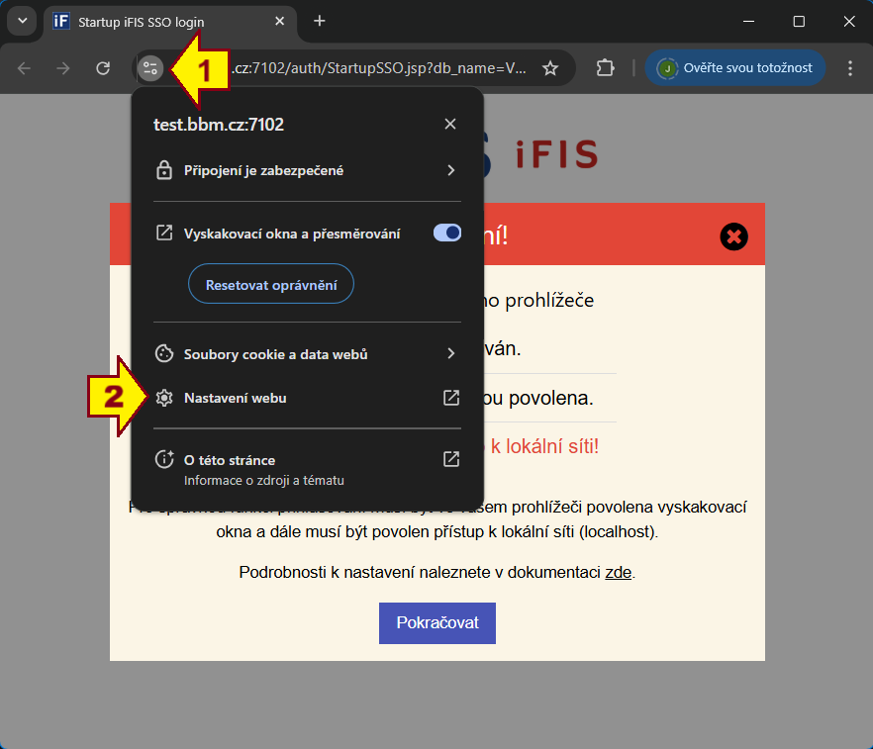The width and height of the screenshot is (873, 749).
Task: Click the padlock icon for secure connection
Action: click(x=164, y=170)
